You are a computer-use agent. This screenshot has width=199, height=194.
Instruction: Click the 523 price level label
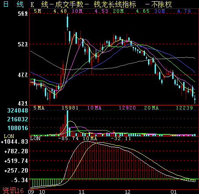23,44
